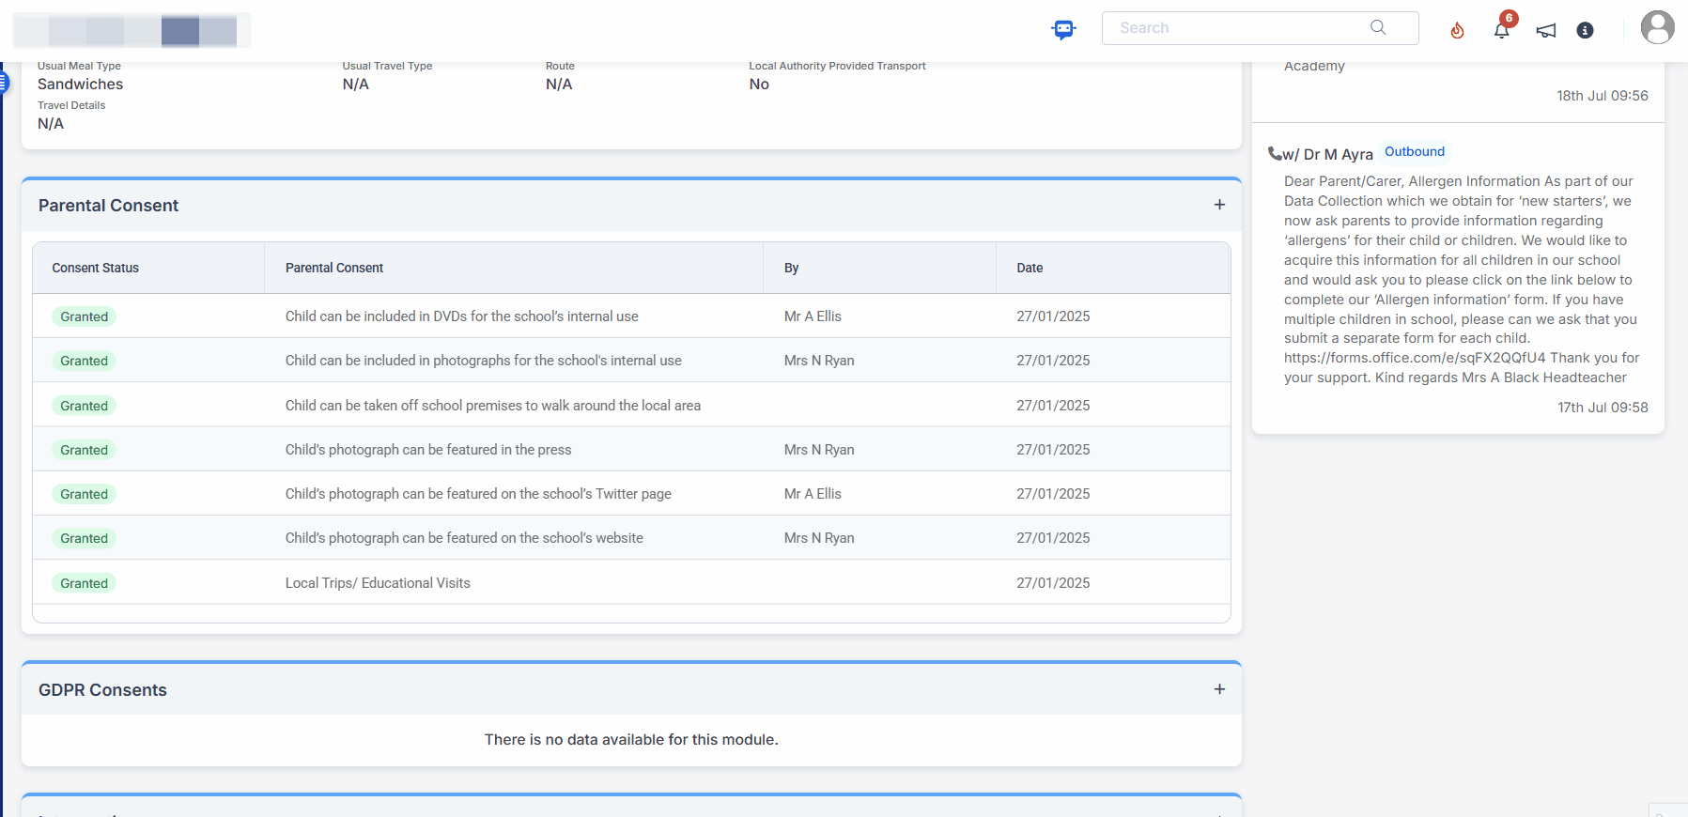Screen dimensions: 1688x817
Task: Select 'Child can be taken off school premises' text
Action: tap(493, 406)
